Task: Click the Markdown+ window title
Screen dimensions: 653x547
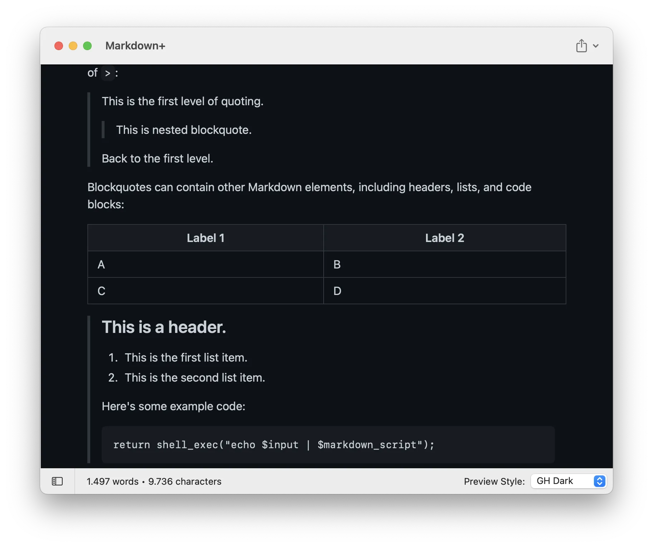Action: (135, 46)
